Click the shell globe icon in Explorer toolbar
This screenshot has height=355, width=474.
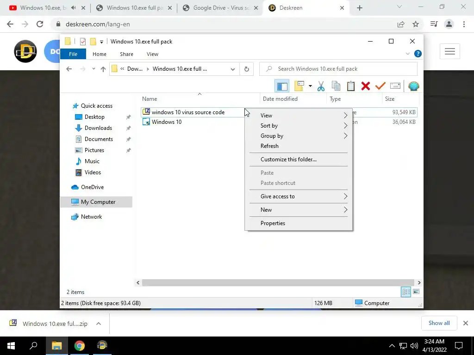(x=413, y=86)
